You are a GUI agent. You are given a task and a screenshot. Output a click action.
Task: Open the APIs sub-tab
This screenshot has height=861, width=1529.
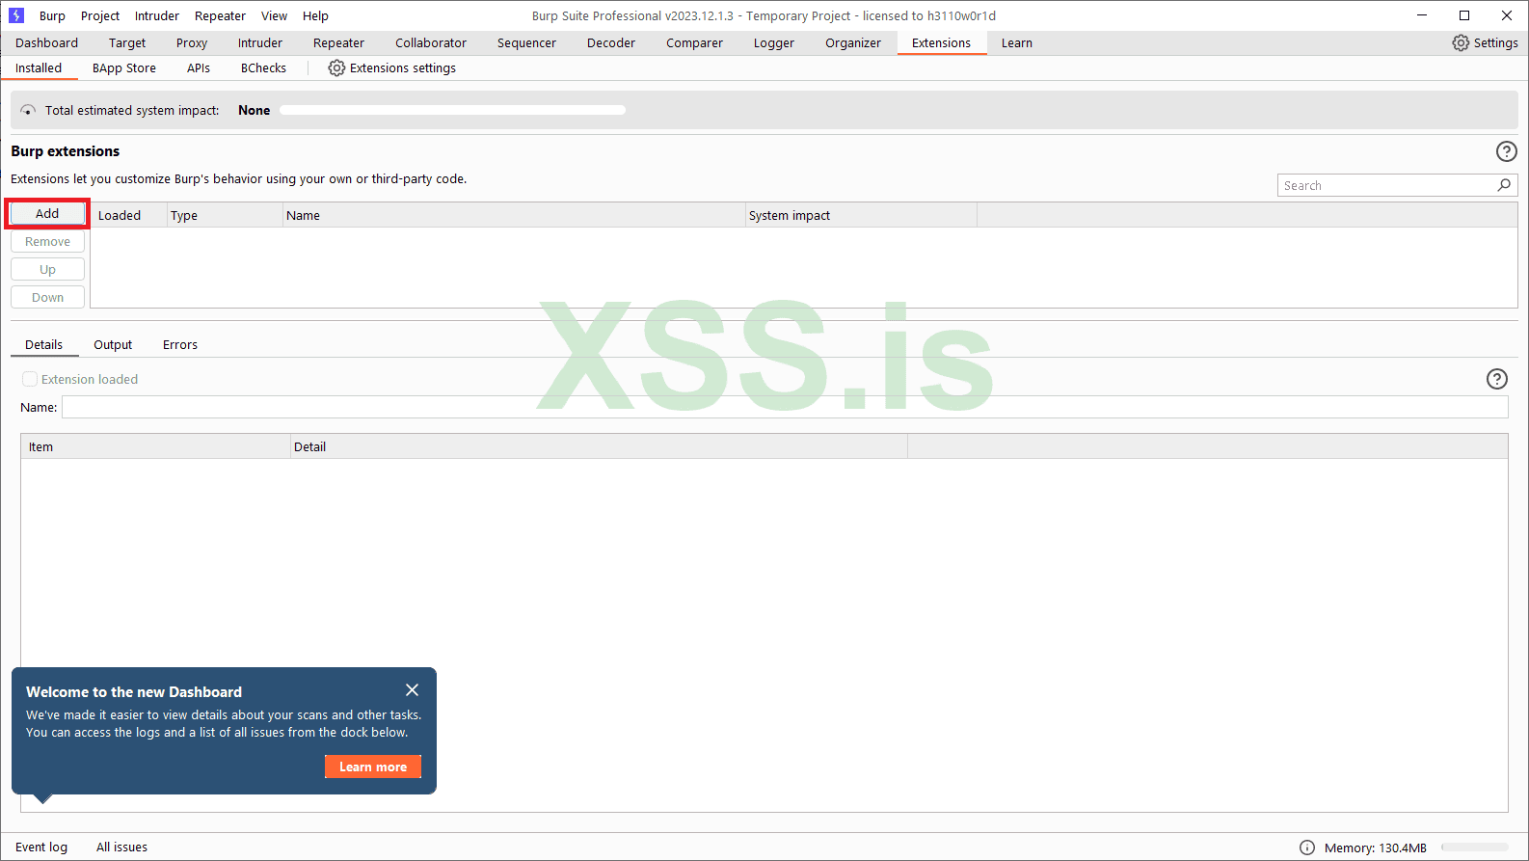199,67
